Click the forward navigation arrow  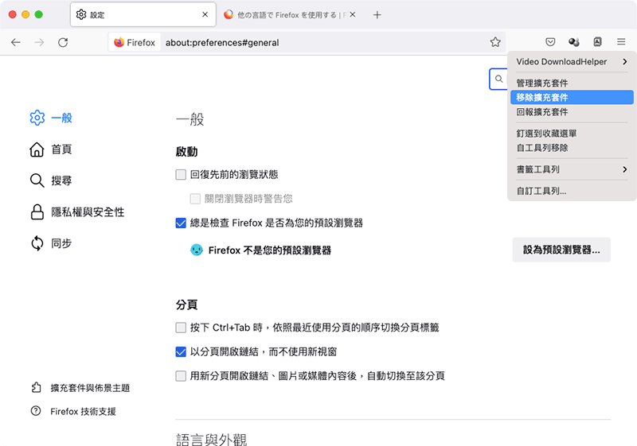coord(39,42)
